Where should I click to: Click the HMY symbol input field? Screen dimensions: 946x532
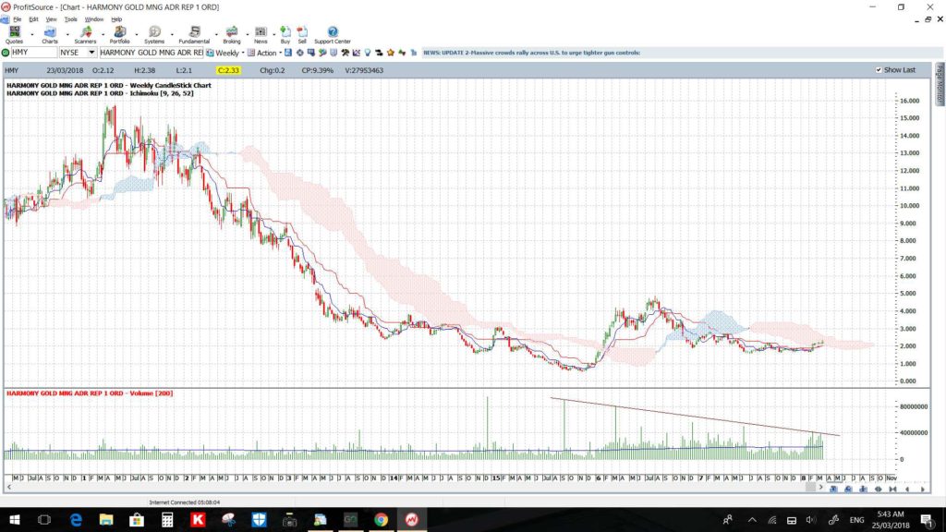pos(34,53)
